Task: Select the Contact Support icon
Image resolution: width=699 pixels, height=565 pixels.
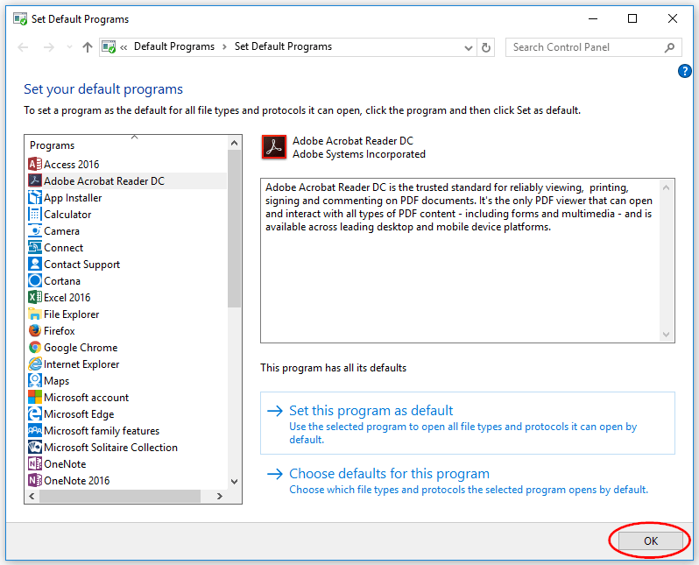Action: click(35, 264)
